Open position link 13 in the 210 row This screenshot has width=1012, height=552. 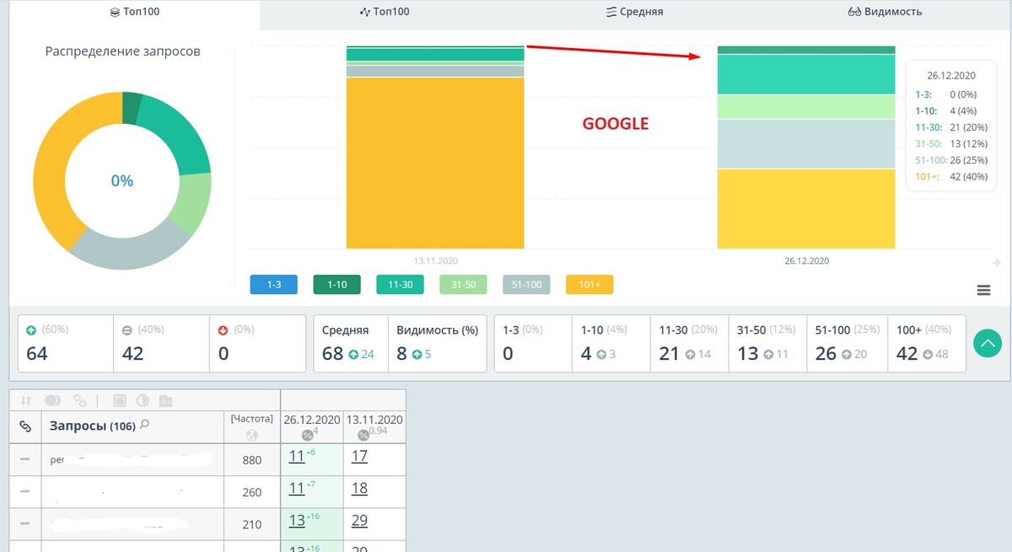297,520
